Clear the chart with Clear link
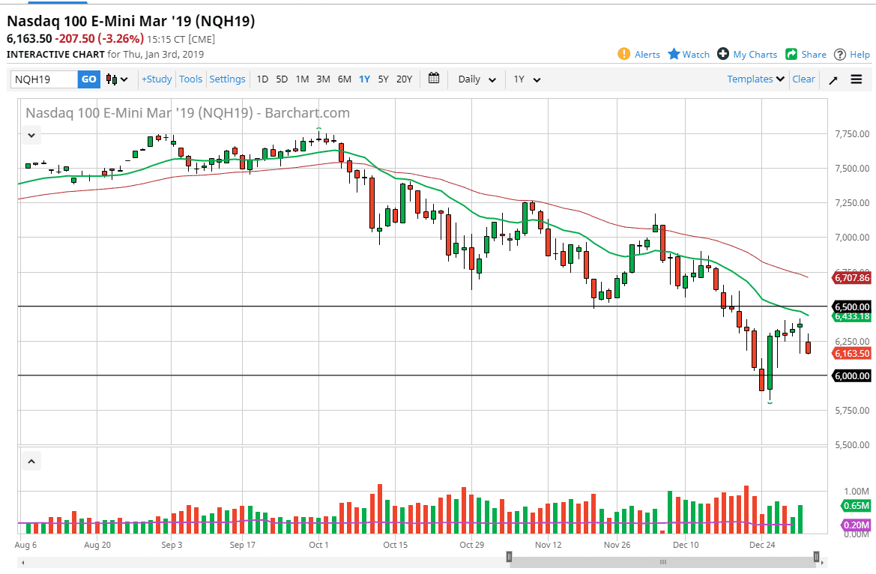The image size is (876, 574). click(803, 79)
